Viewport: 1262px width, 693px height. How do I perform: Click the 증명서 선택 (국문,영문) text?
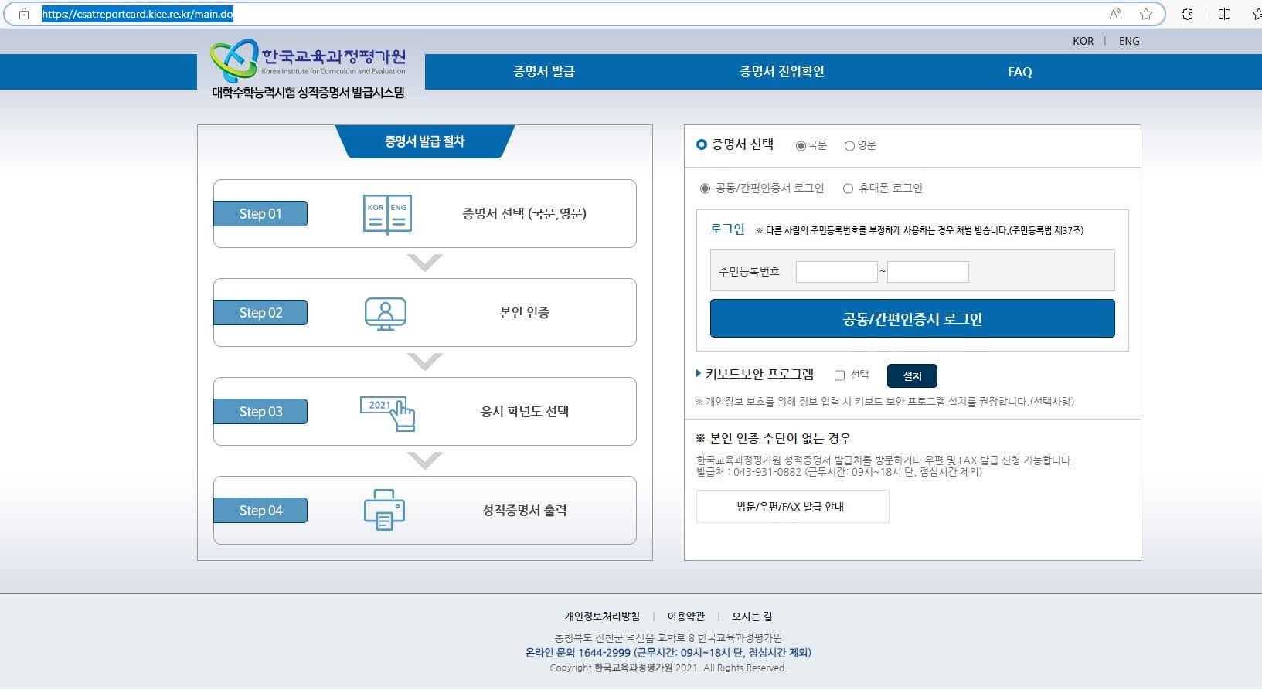tap(524, 214)
